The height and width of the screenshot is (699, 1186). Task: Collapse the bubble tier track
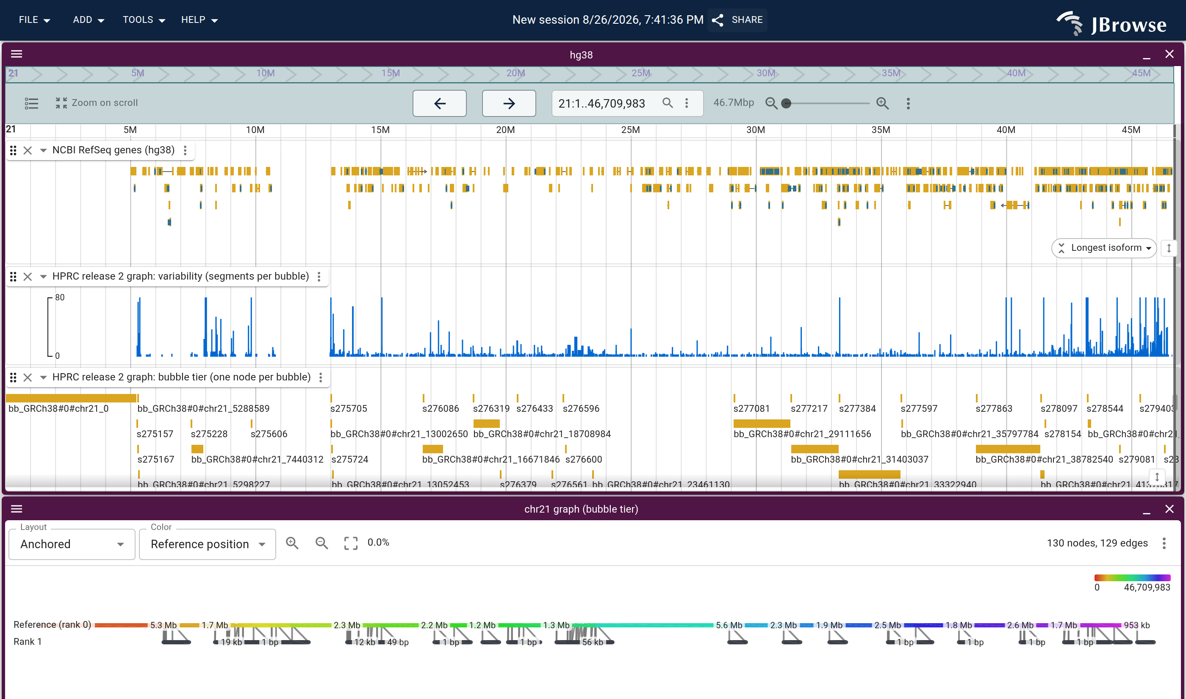point(43,377)
